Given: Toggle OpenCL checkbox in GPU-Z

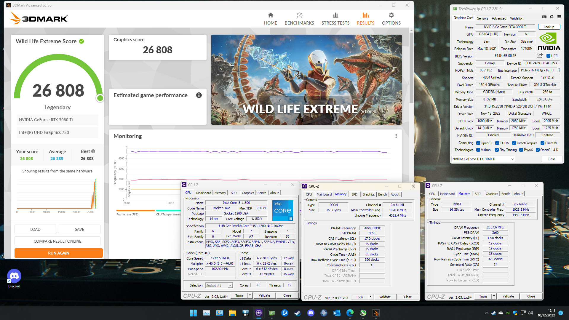Looking at the screenshot, I should (x=478, y=143).
